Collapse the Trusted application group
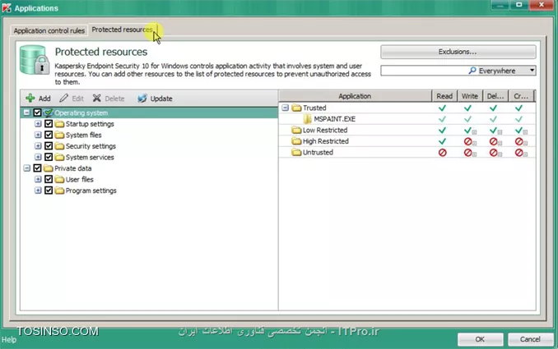The width and height of the screenshot is (558, 349). [x=285, y=108]
